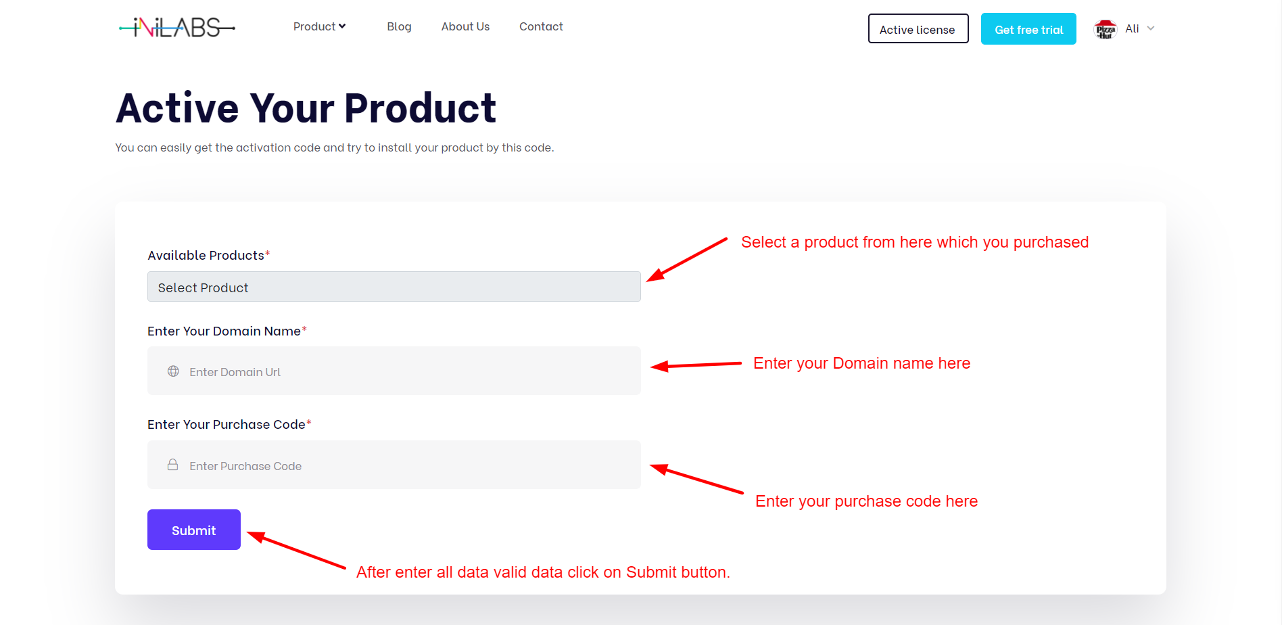Navigate to the Contact page

point(541,26)
